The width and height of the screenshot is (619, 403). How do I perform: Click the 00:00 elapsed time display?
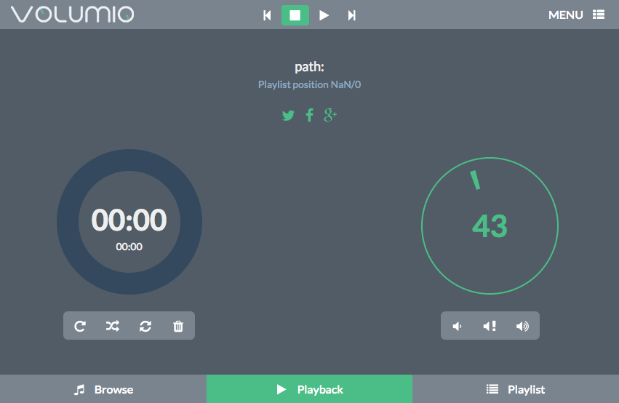[x=129, y=220]
